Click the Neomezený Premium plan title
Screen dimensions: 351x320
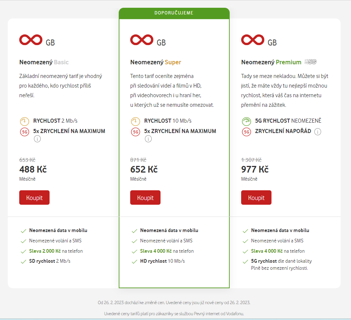click(x=271, y=62)
